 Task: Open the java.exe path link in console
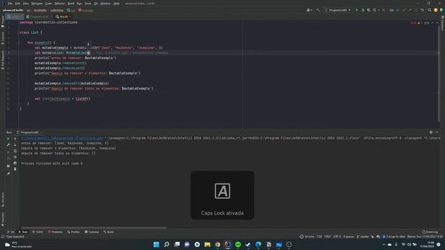tap(62, 138)
